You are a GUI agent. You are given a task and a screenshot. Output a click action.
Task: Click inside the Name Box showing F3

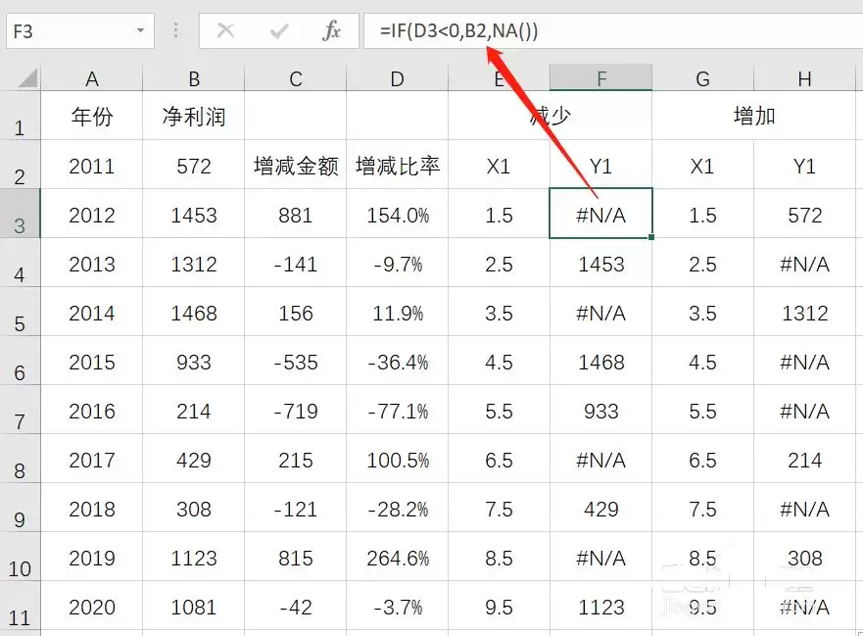tap(71, 30)
